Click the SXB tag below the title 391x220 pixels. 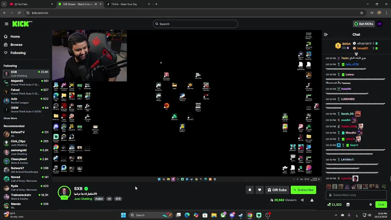[x=118, y=199]
